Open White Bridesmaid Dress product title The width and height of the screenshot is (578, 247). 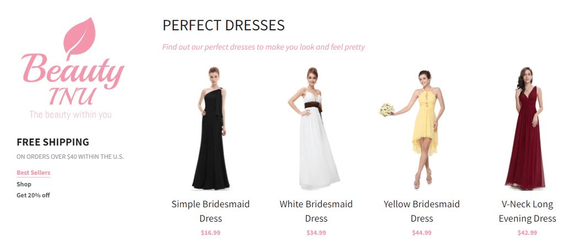316,211
